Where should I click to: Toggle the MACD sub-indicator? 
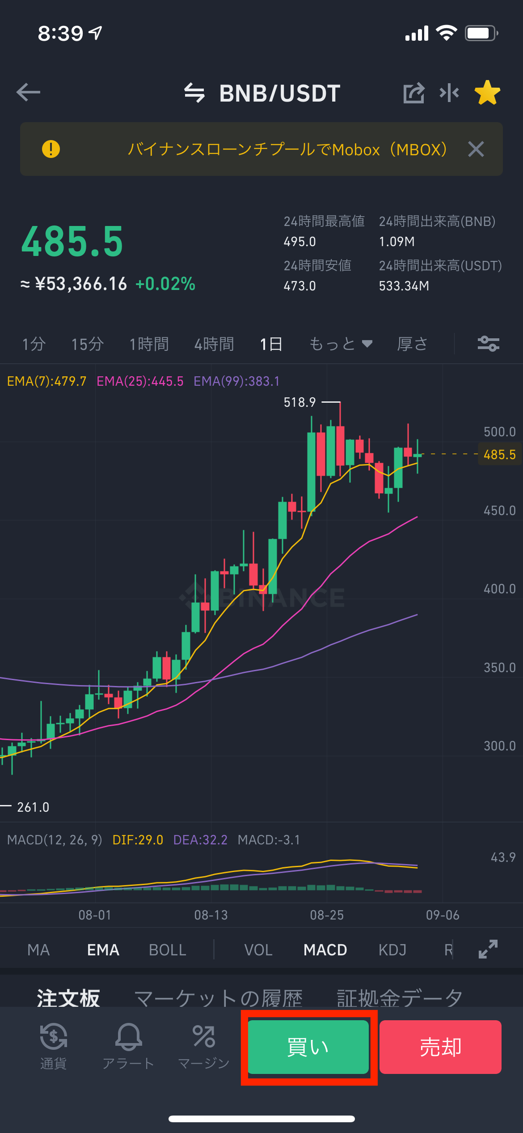(x=325, y=950)
